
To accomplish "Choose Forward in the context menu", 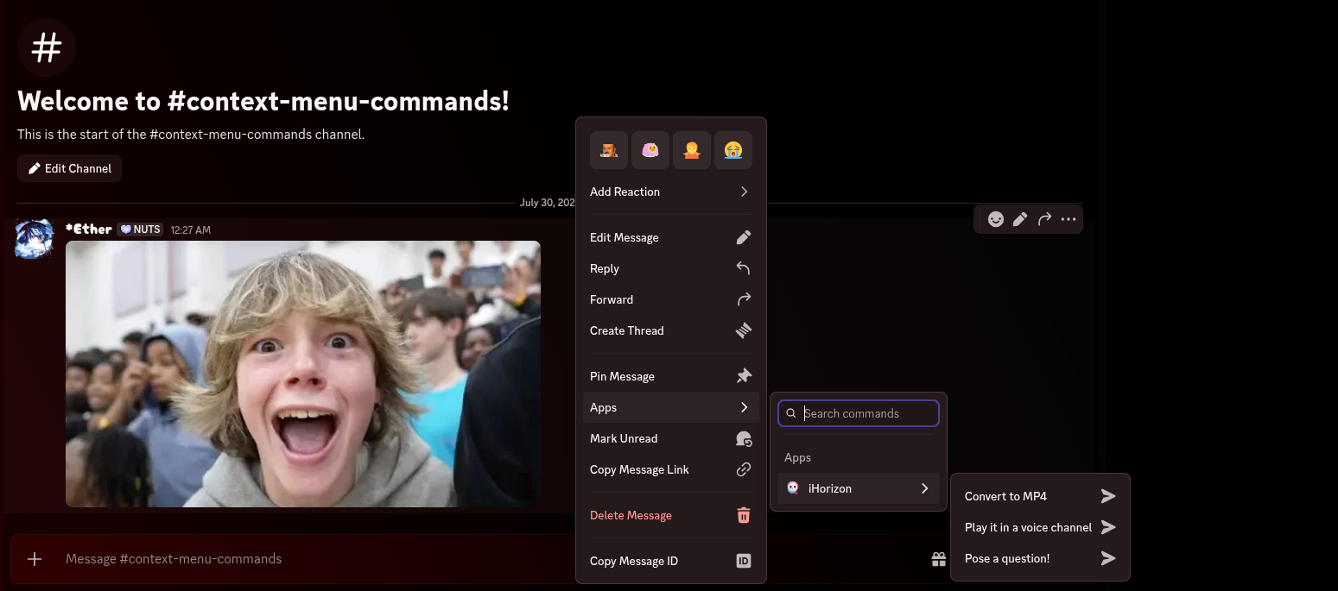I will [671, 299].
